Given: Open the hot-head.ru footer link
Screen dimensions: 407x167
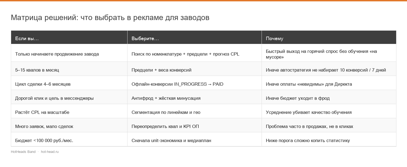Looking at the screenshot, I should pos(50,152).
